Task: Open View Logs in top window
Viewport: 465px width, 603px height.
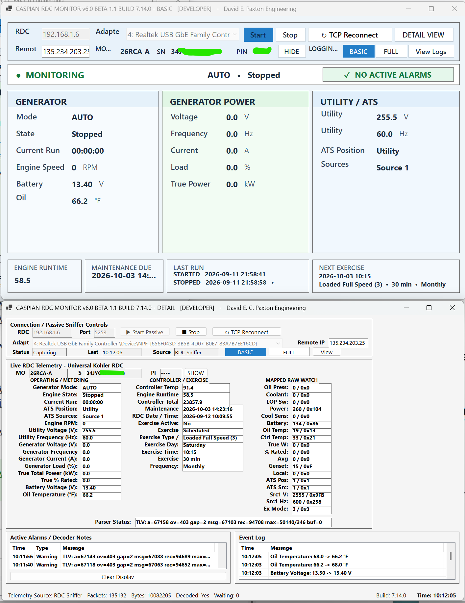Action: click(x=431, y=52)
